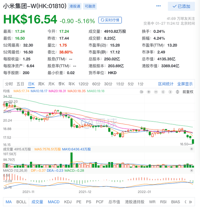The width and height of the screenshot is (200, 208).
Task: Switch to the 60分 chart tab
Action: point(96,84)
